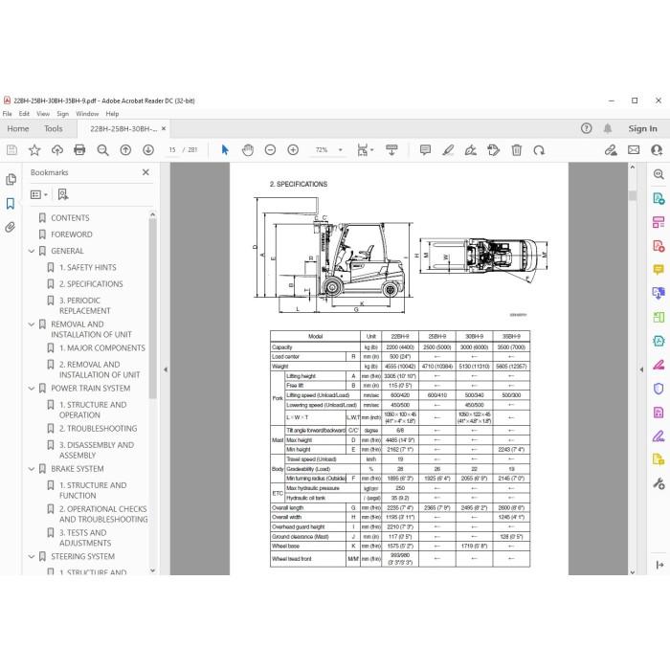Toggle the Bookmarks side panel icon

point(11,203)
